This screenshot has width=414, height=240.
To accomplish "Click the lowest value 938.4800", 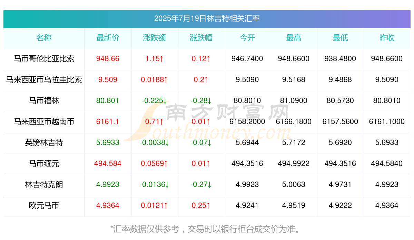I will point(340,59).
